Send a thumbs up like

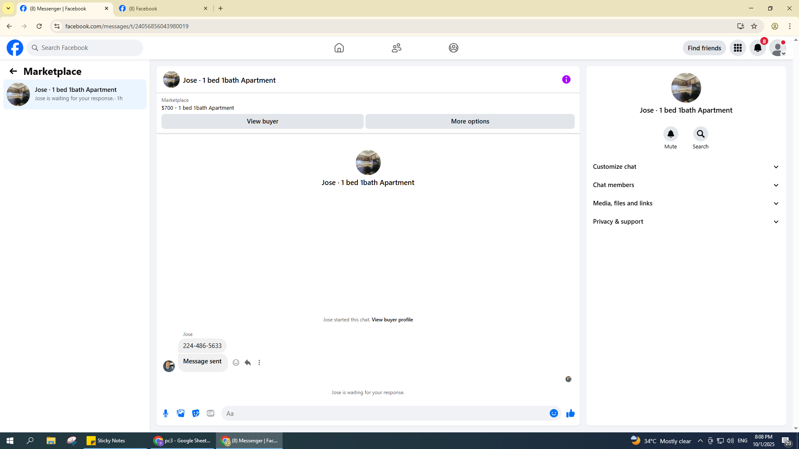tap(571, 413)
